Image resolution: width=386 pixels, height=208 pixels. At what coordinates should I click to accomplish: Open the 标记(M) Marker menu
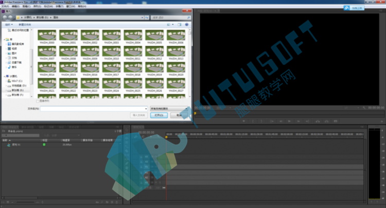(x=48, y=6)
